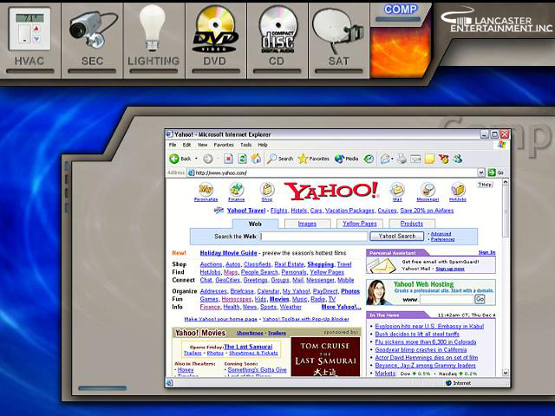Open the Preferences search link
The width and height of the screenshot is (555, 416).
tap(442, 239)
